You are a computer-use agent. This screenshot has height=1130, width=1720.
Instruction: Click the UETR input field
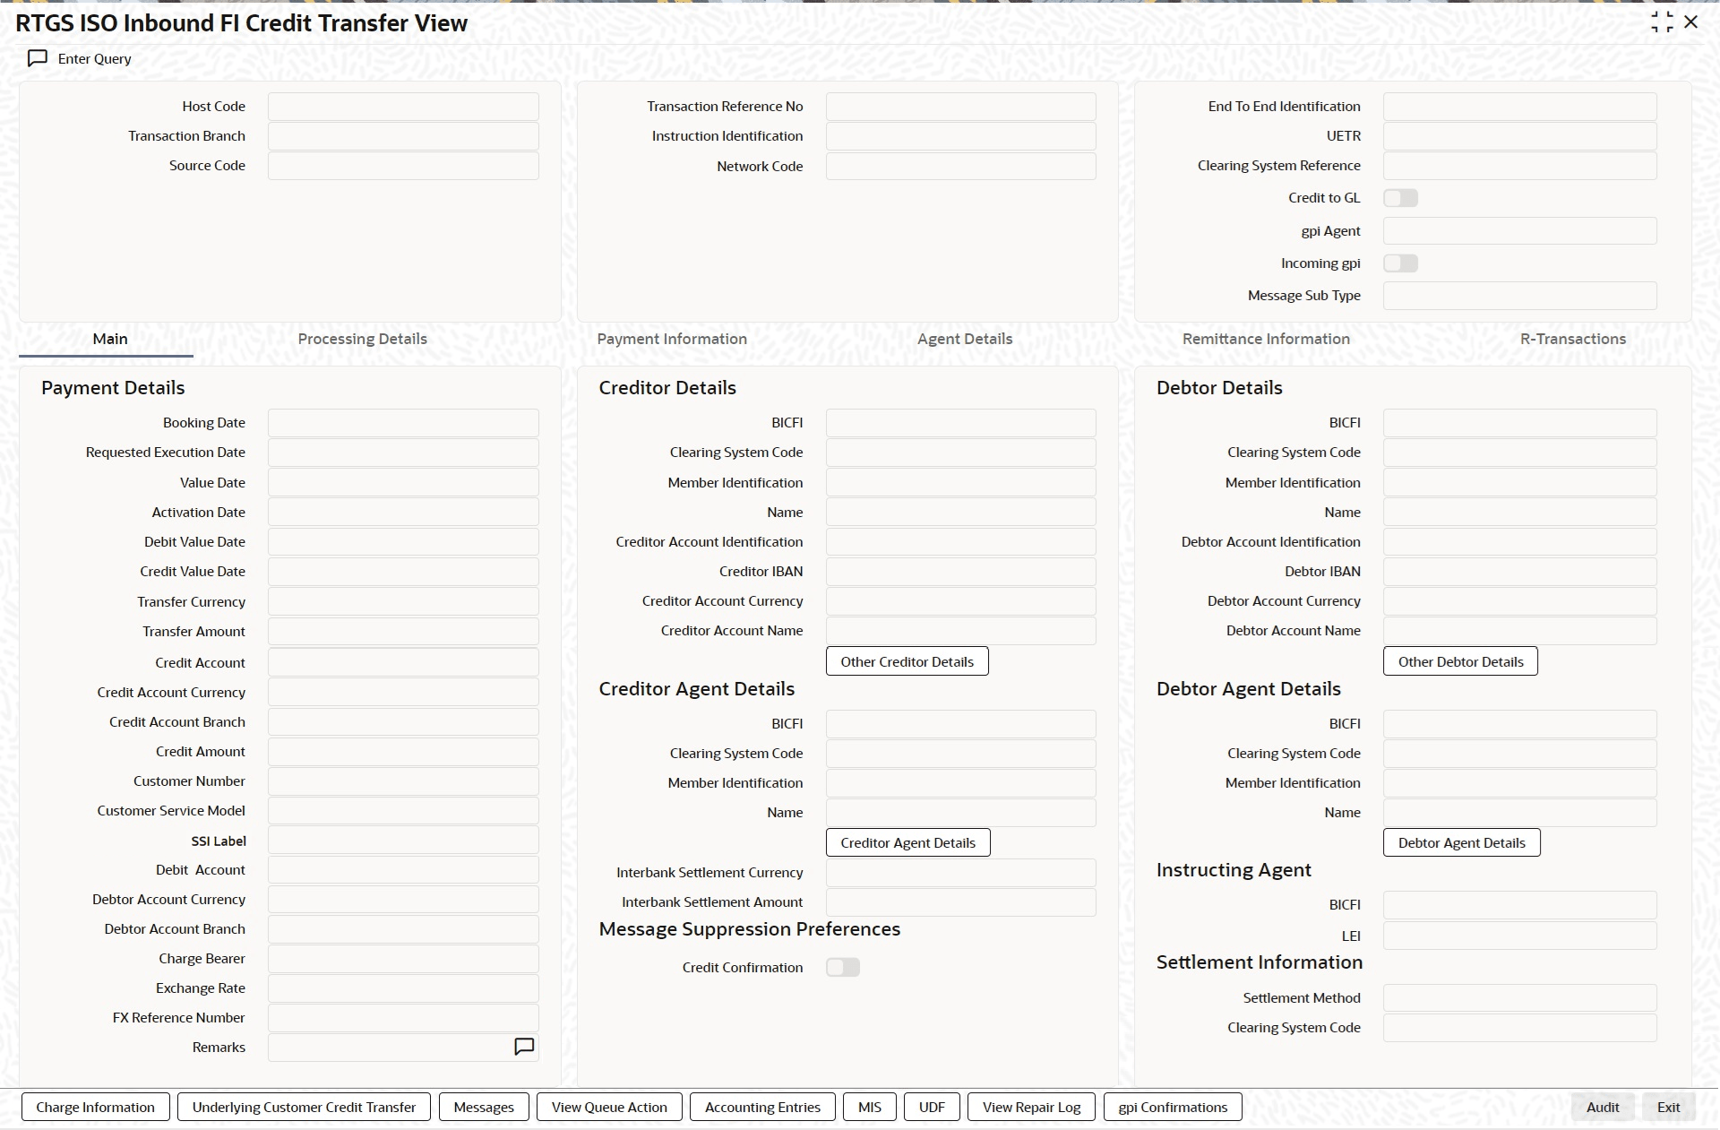click(1519, 136)
